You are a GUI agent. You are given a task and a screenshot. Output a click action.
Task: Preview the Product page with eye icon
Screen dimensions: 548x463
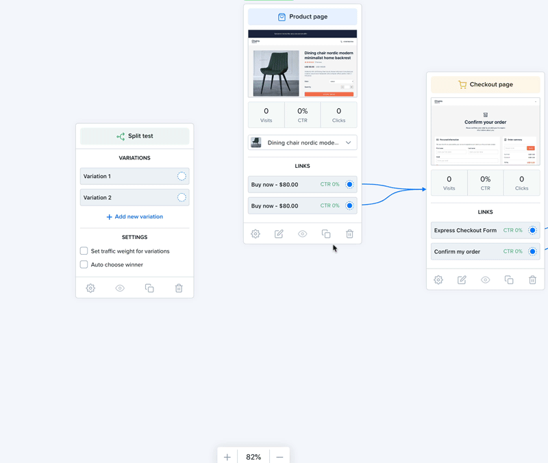click(x=302, y=234)
